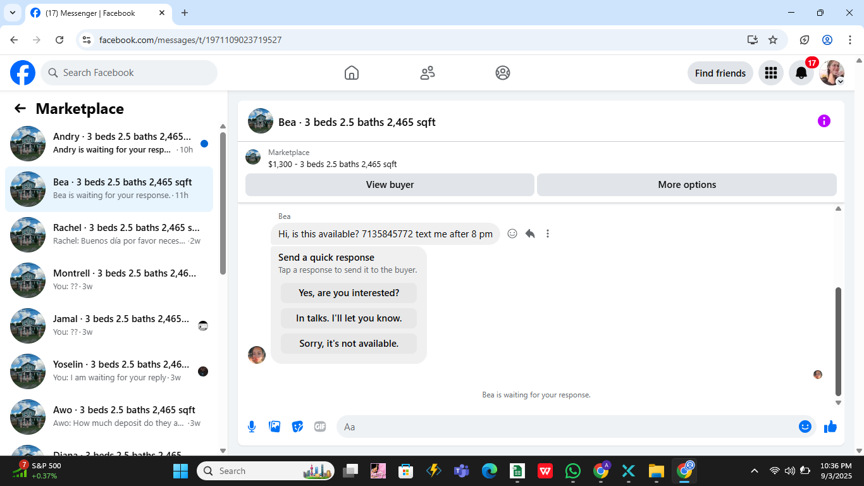Go to Facebook Home icon
Screen dimensions: 864x486
352,73
